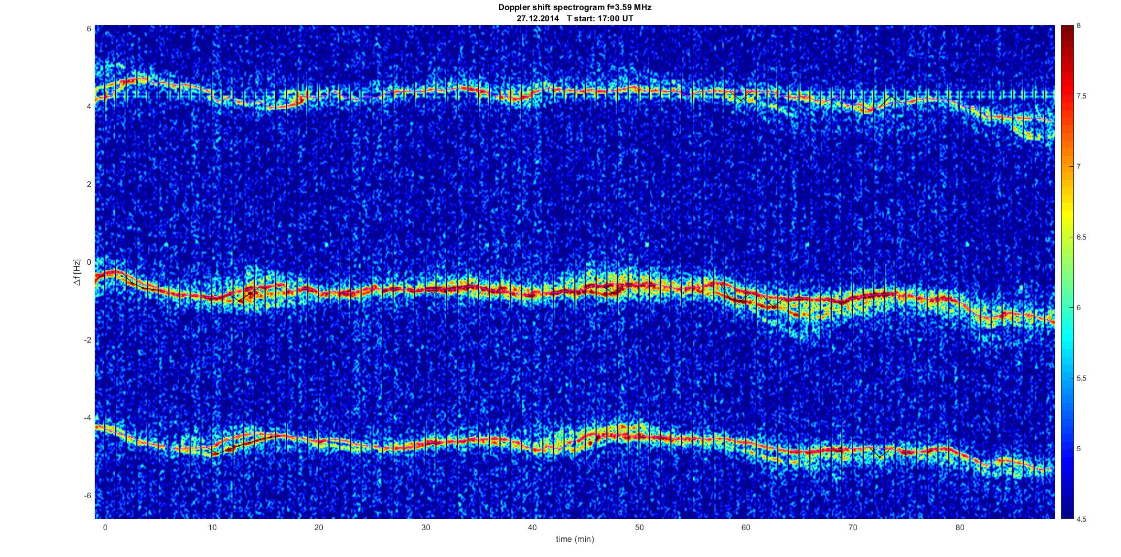Click x-axis tick label '20'
Screen dimensions: 1121x557
pyautogui.click(x=318, y=527)
